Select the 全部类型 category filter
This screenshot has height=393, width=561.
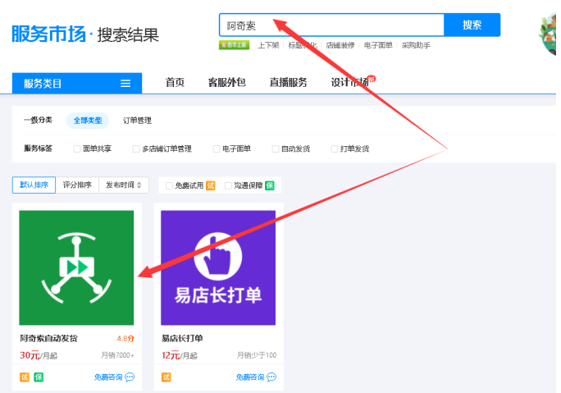[x=88, y=121]
